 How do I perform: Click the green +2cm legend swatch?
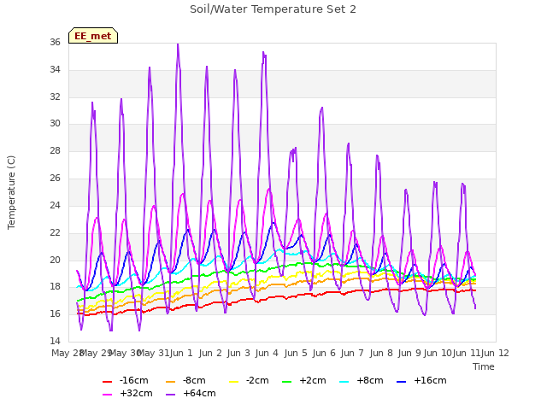[286, 382]
